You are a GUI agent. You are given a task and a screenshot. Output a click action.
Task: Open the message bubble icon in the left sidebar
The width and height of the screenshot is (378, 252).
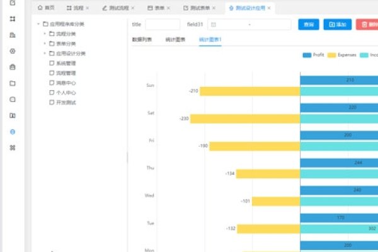[x=13, y=100]
